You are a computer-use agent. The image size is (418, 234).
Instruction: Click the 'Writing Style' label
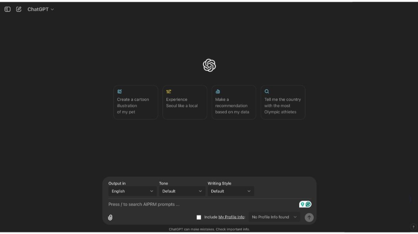(219, 183)
